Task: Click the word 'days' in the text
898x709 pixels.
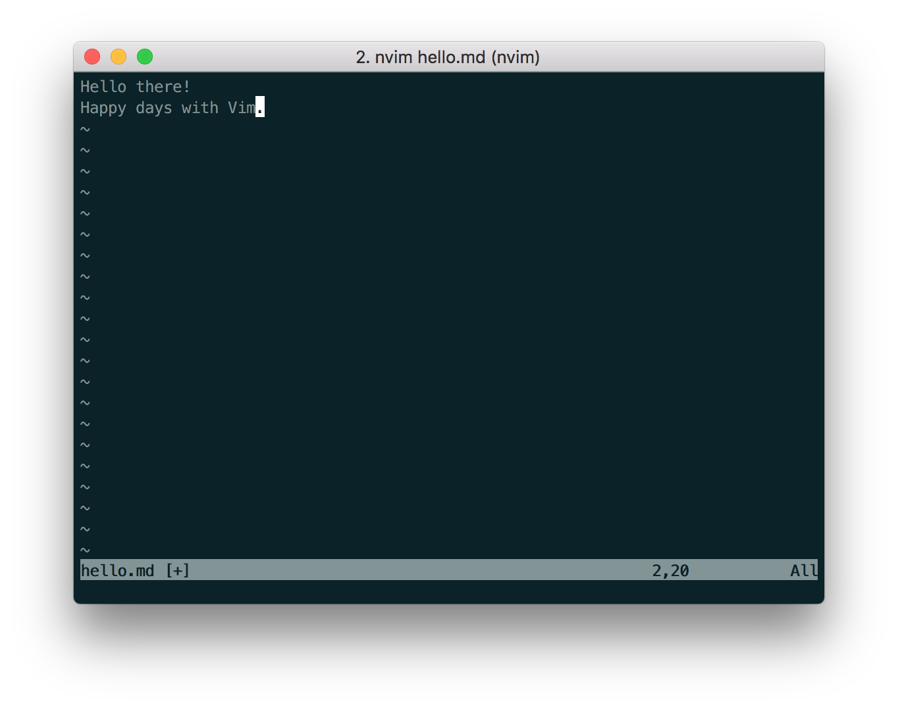Action: [x=154, y=108]
